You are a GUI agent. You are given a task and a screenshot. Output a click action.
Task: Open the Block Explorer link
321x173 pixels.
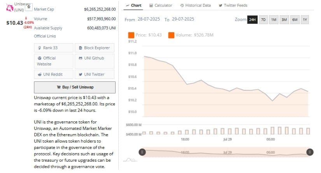(95, 48)
